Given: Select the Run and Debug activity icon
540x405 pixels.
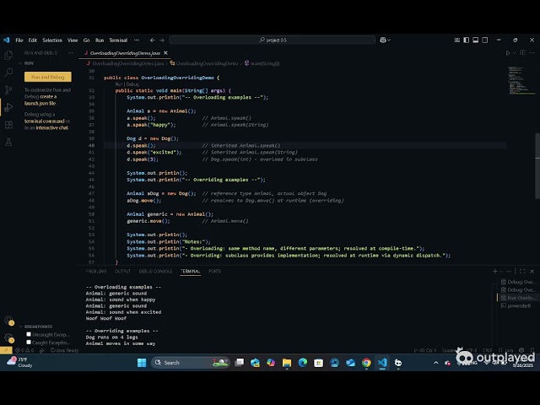Looking at the screenshot, I should 8,107.
